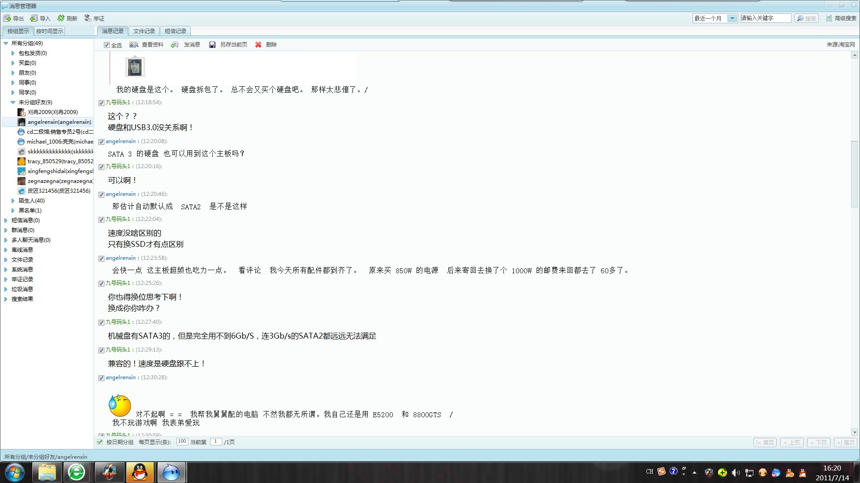Toggle checkbox for angelrenxin 12:20:08 message
The image size is (860, 483).
101,142
